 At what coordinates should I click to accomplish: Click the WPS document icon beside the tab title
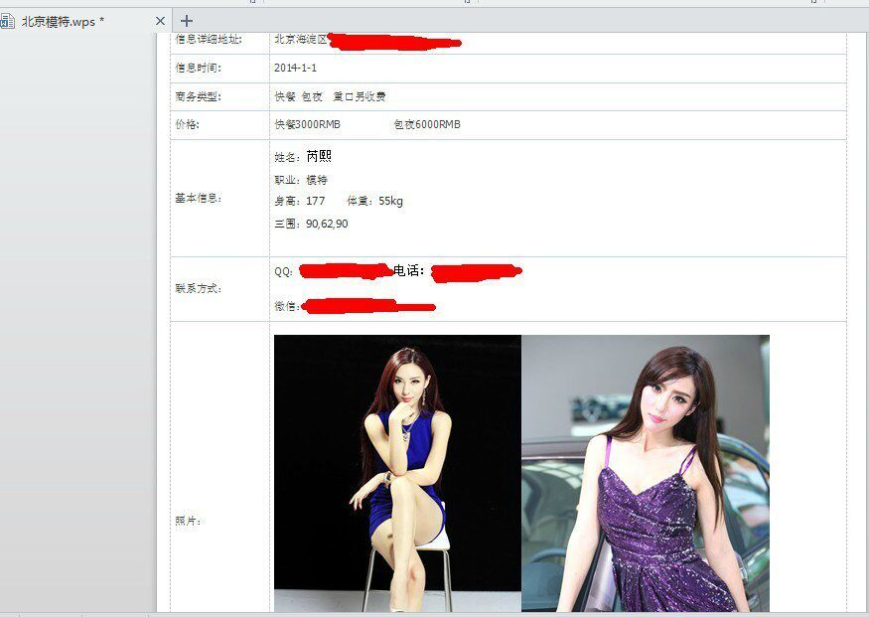tap(9, 20)
